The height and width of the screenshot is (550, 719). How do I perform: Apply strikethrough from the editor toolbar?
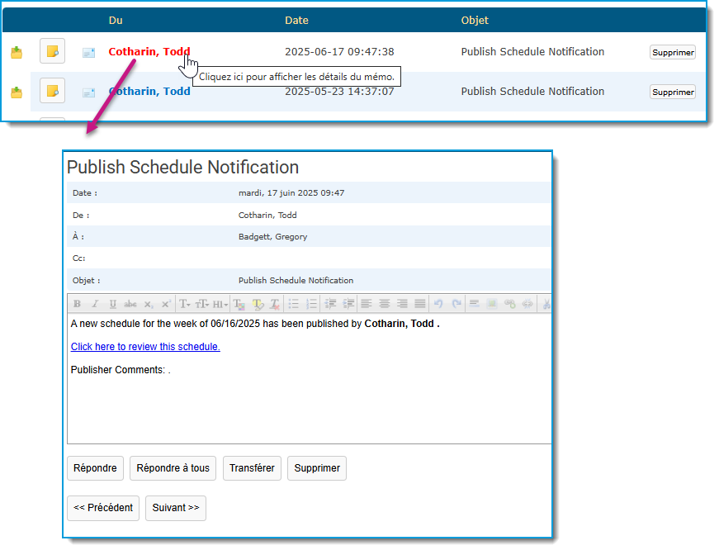130,304
